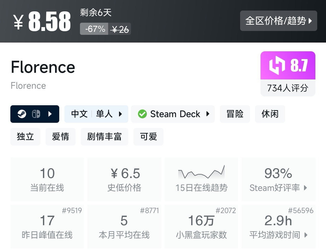Viewport: 326px width, 251px height.
Task: Click the 当前在线 player count stat
Action: (x=47, y=179)
